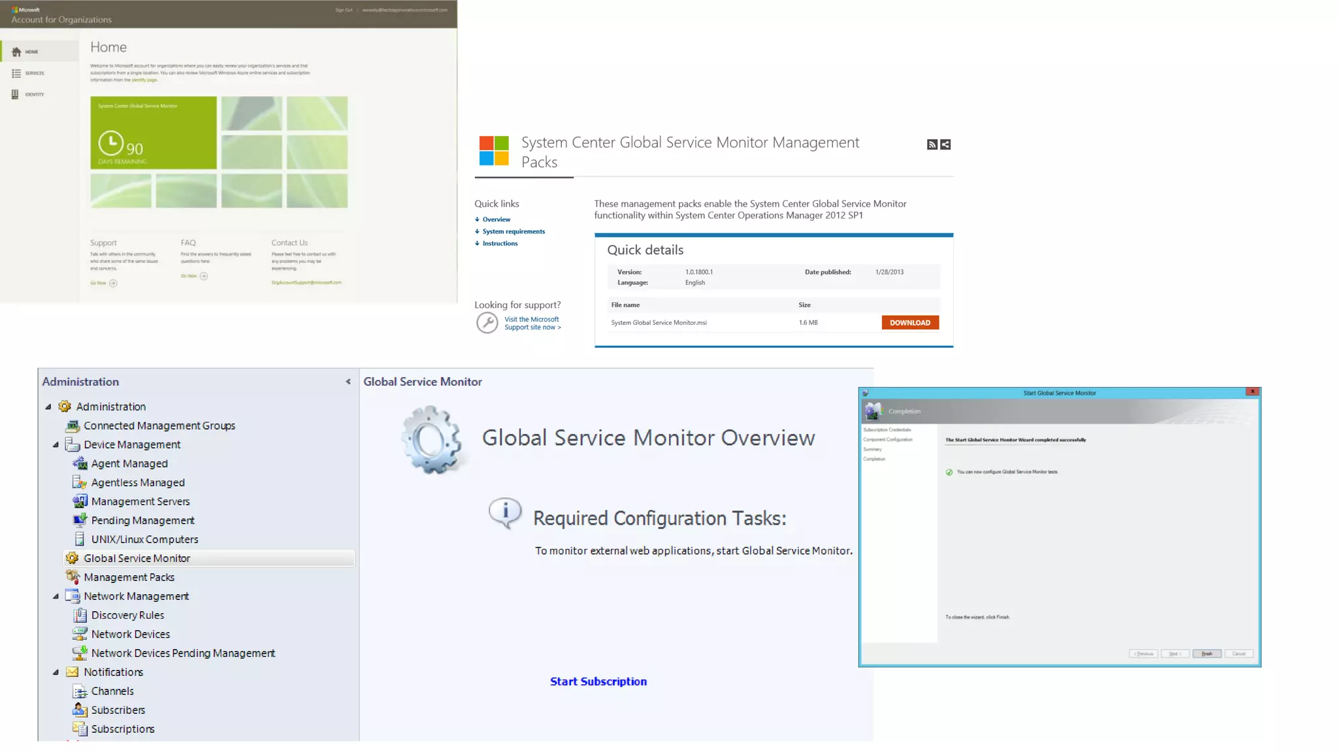The height and width of the screenshot is (753, 1338).
Task: Collapse the Device Management tree node
Action: point(56,445)
